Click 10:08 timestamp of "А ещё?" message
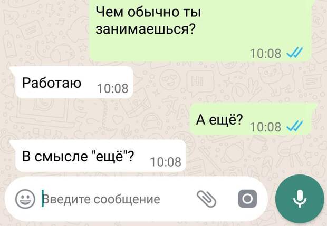Viewport: 327px width, 226px height. [x=265, y=127]
